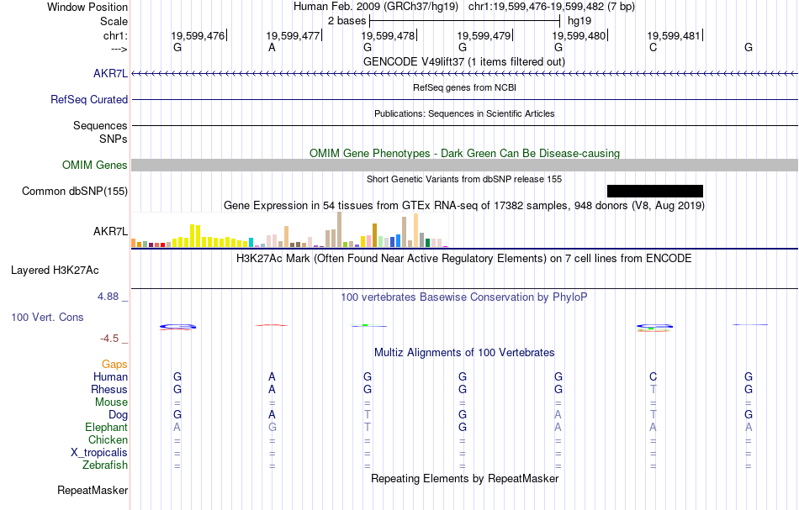Click the chr1: ruler label

(115, 35)
